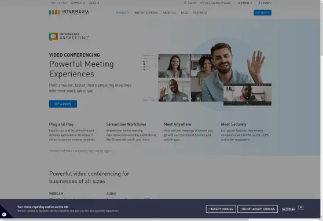Open the WHY INTERMEDIA menu
Viewport: 323px width, 221px height.
[x=146, y=13]
